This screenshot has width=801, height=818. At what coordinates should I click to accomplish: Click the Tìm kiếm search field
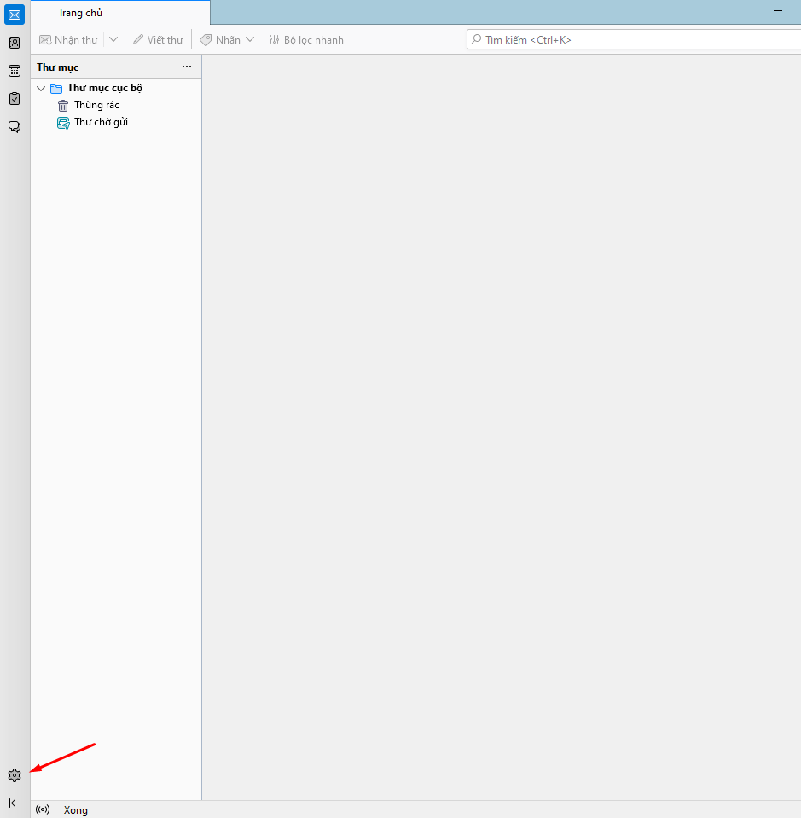click(631, 40)
